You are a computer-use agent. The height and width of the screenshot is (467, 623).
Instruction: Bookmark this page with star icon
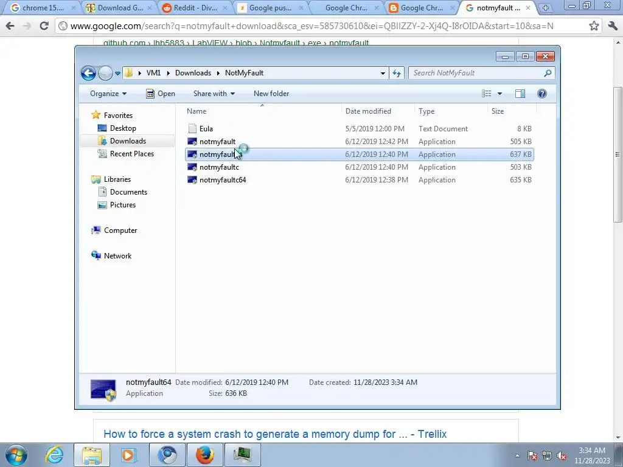tap(594, 26)
